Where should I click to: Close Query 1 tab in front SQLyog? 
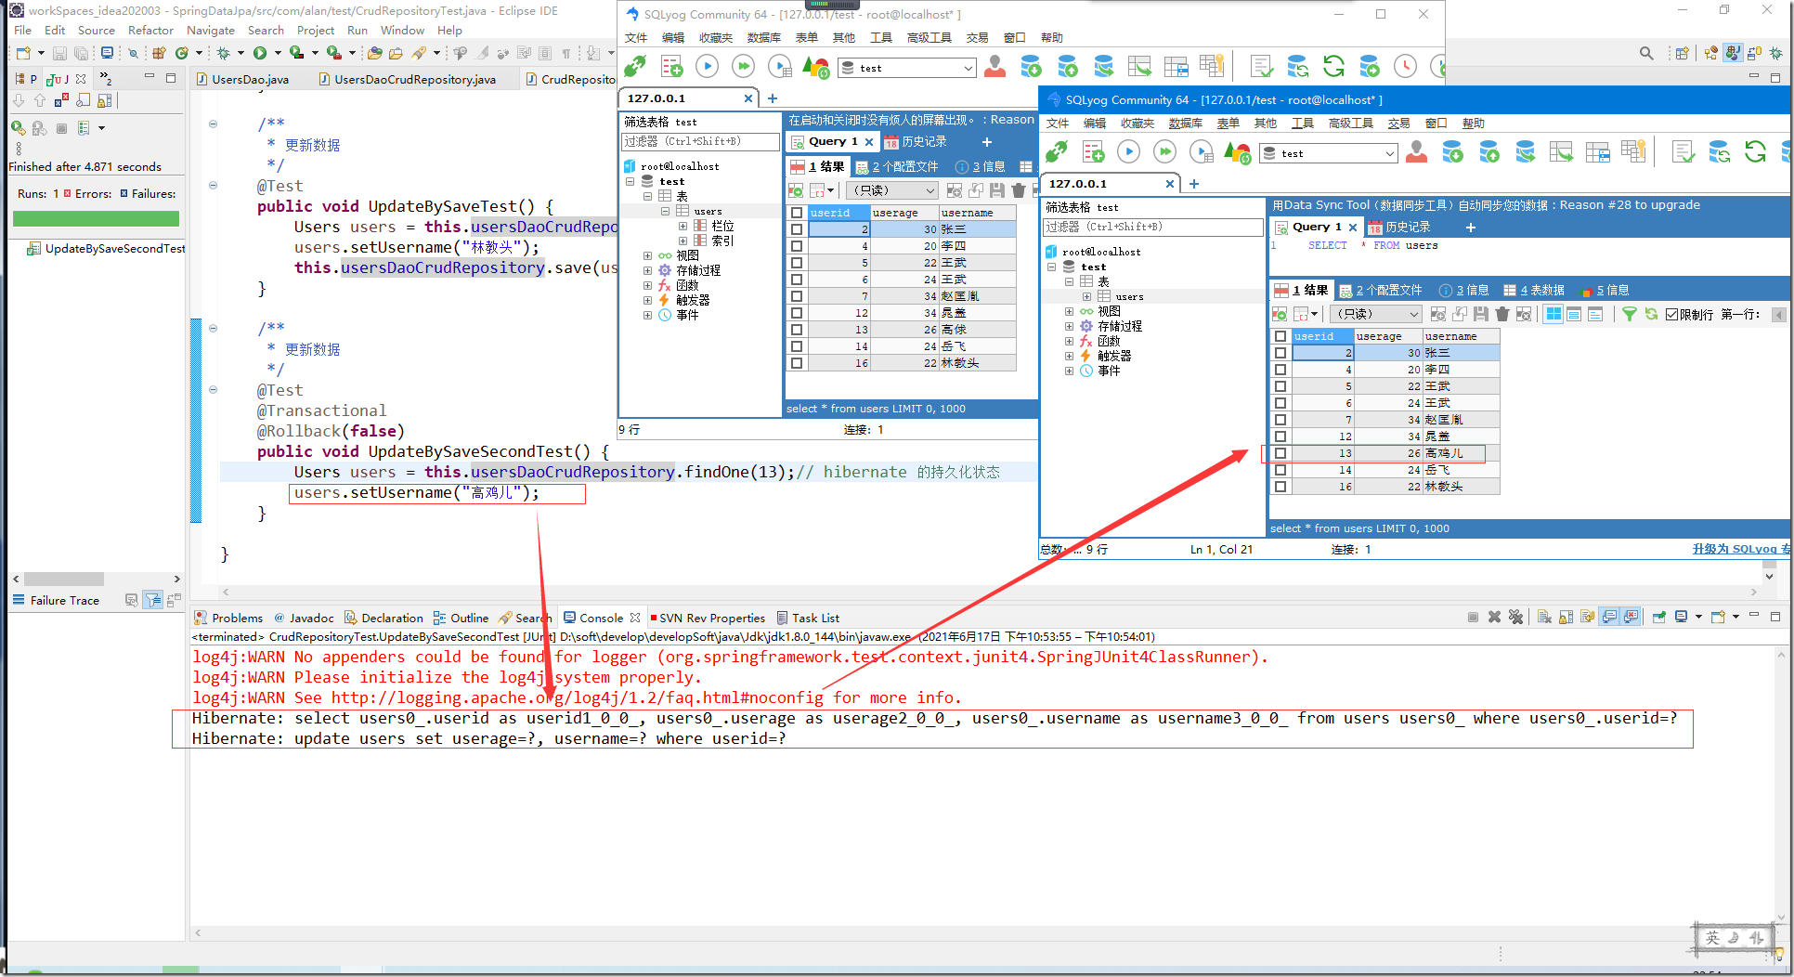(1353, 228)
